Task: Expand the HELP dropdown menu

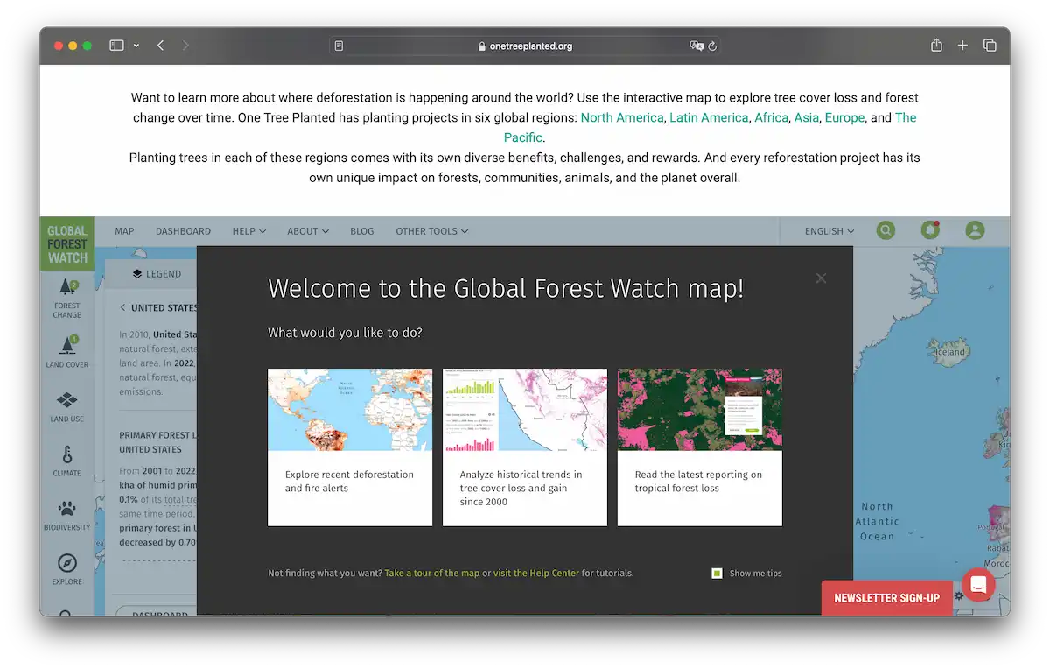Action: [x=248, y=230]
